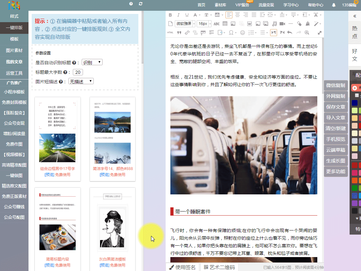Align text to the right
The width and height of the screenshot is (361, 271).
pos(246,15)
